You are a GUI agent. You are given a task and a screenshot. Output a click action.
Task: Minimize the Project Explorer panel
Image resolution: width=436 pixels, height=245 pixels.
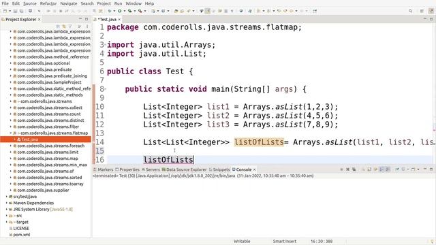80,19
